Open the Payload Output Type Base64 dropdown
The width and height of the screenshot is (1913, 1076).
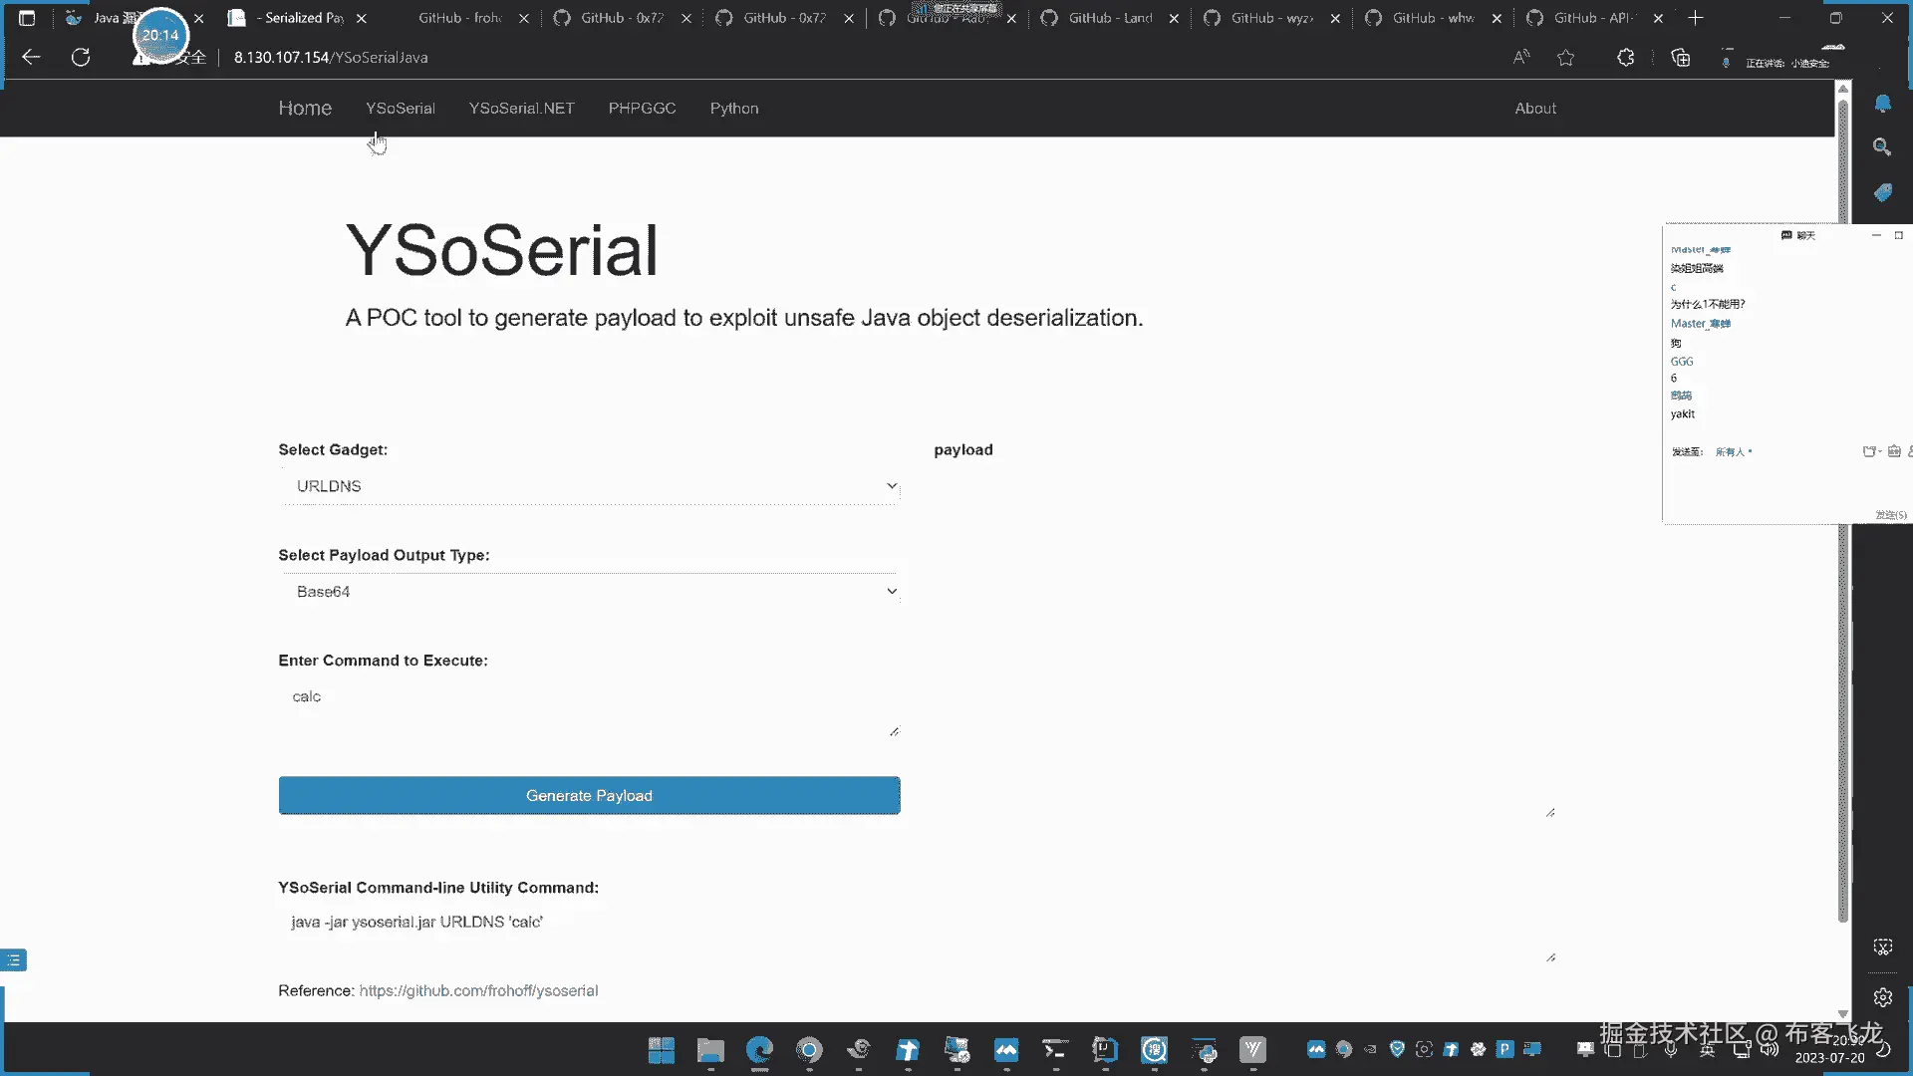click(590, 592)
